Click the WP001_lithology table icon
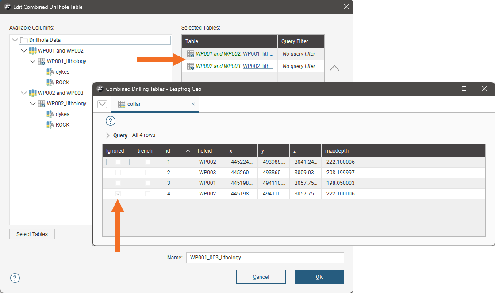 tap(41, 61)
